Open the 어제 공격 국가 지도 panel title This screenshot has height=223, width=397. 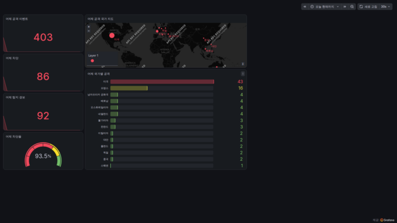click(x=100, y=19)
